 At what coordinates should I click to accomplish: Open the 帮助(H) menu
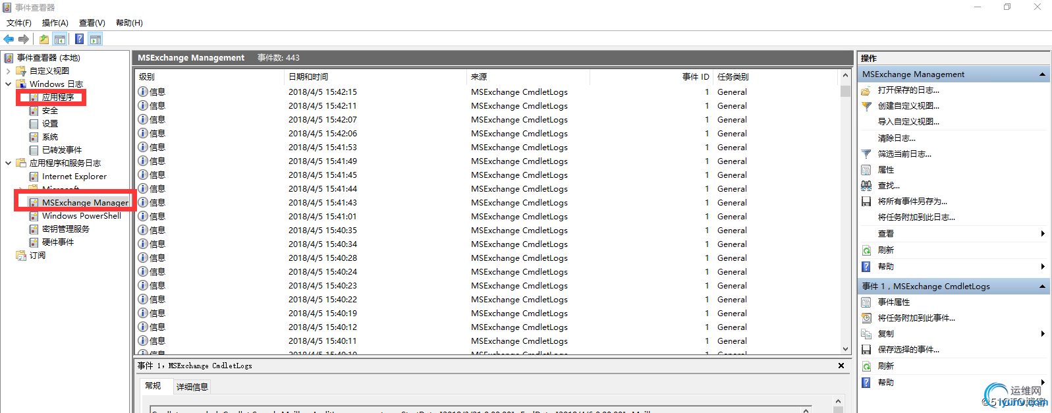click(129, 23)
